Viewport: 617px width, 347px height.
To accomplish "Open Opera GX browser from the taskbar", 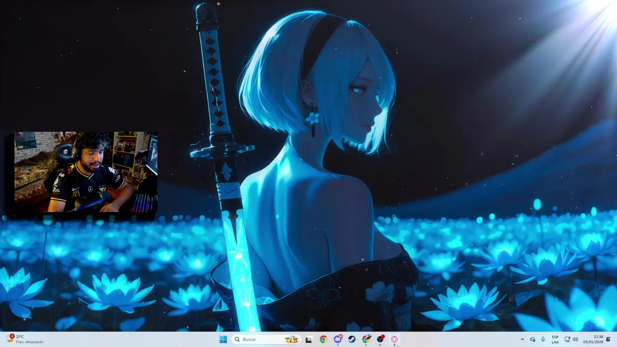I will 394,339.
